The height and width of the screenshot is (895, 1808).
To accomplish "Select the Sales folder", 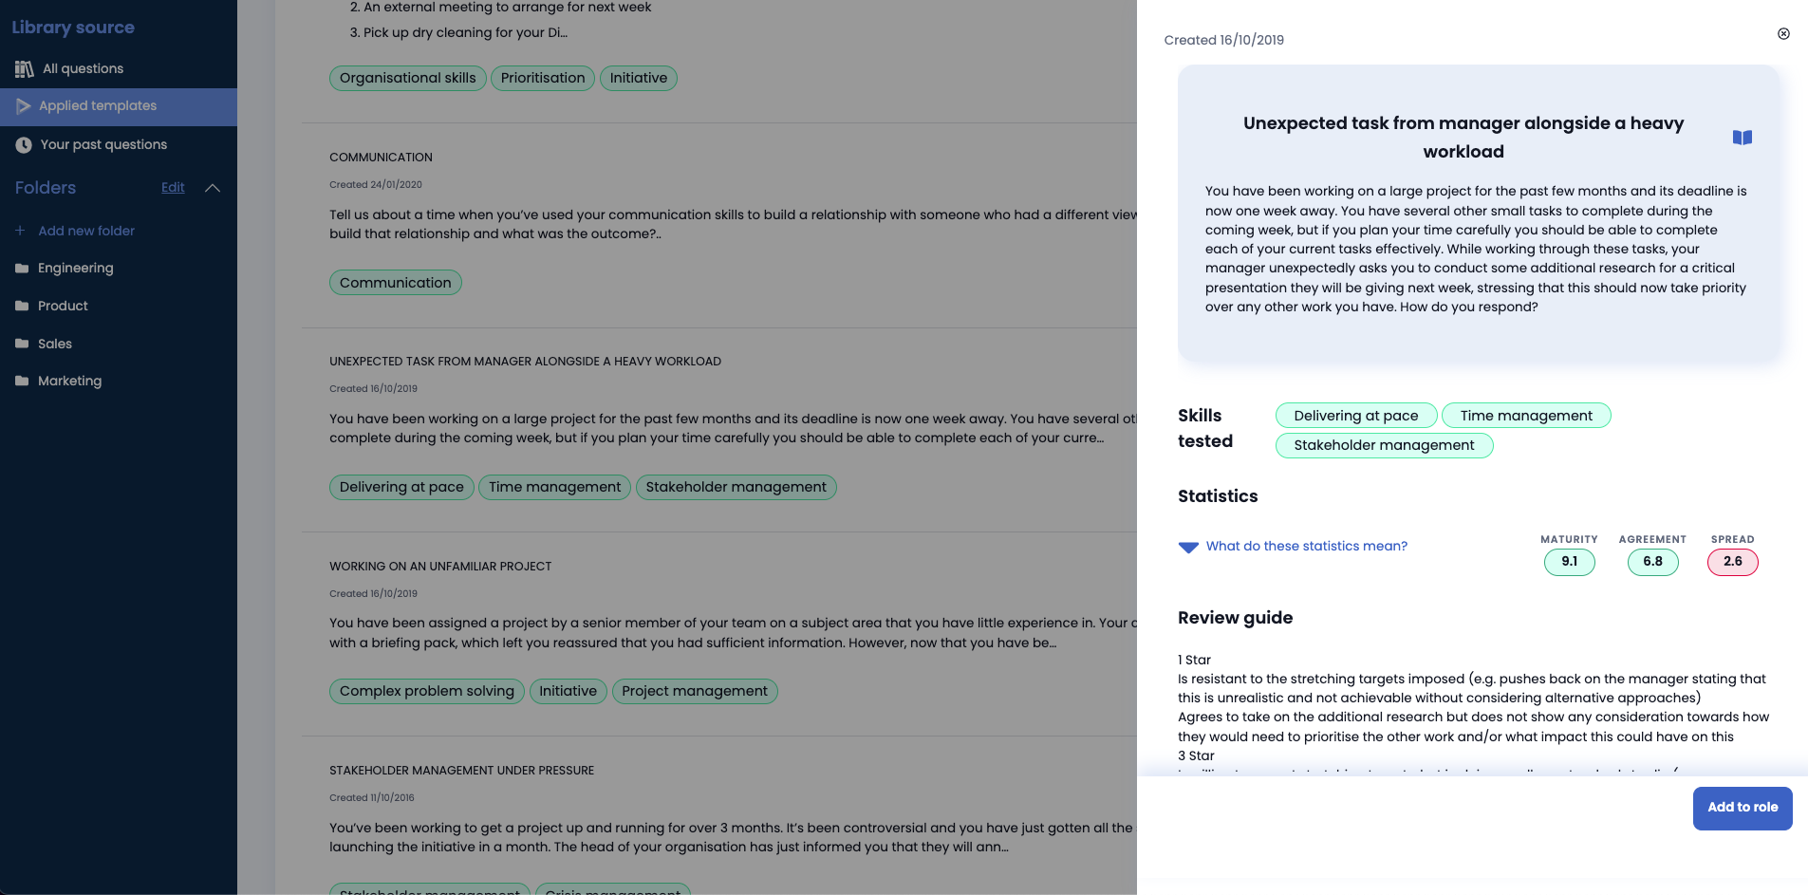I will tap(55, 344).
